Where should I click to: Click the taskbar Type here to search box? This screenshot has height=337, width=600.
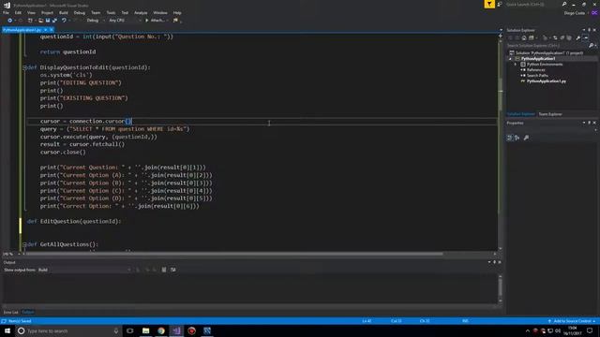click(x=68, y=330)
